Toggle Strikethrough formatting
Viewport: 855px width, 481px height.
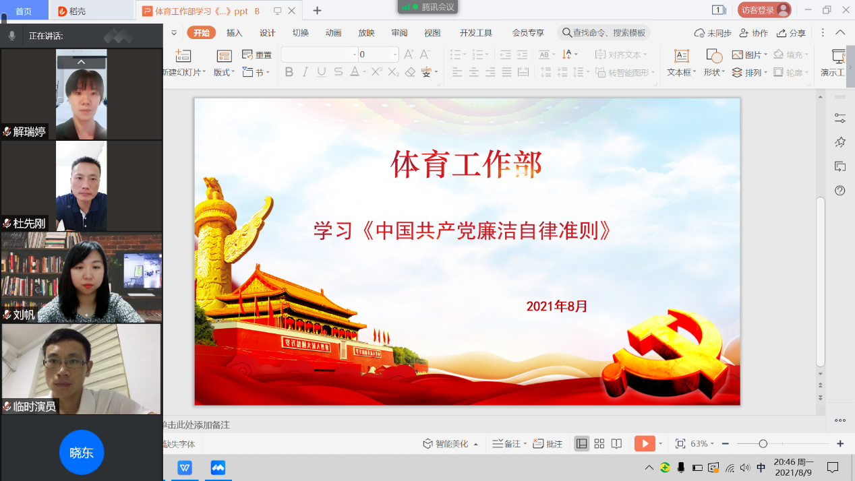click(x=338, y=72)
